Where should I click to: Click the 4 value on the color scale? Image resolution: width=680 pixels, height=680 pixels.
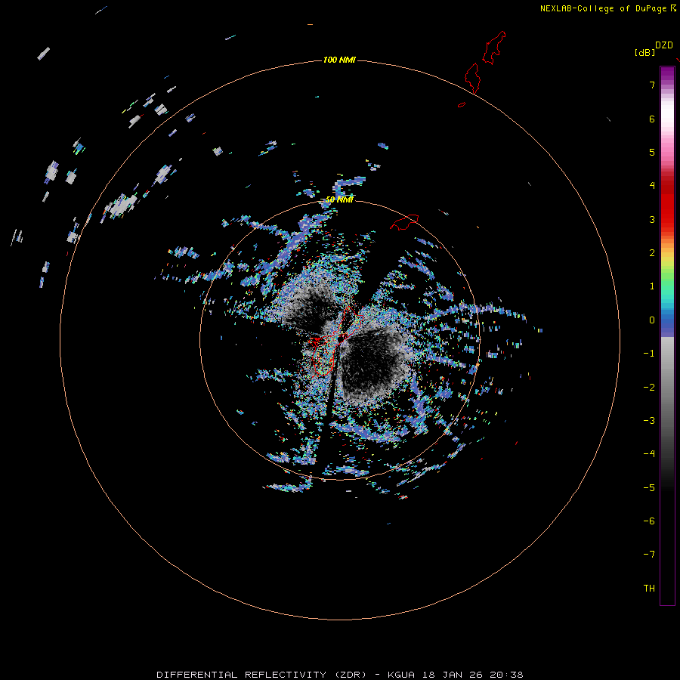click(x=652, y=186)
